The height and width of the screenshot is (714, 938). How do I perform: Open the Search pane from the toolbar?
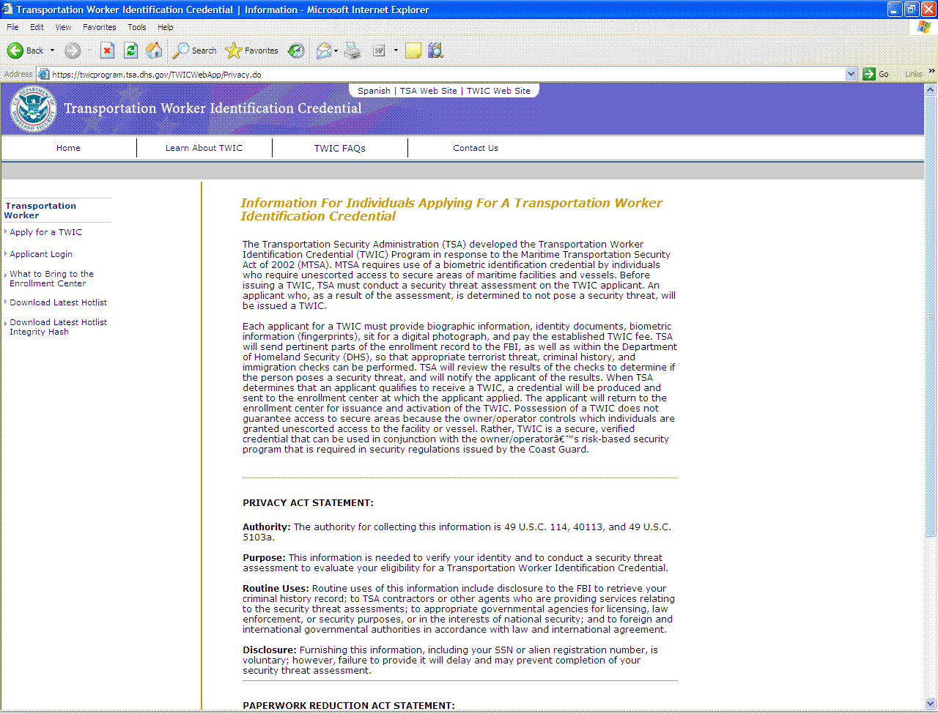click(194, 51)
